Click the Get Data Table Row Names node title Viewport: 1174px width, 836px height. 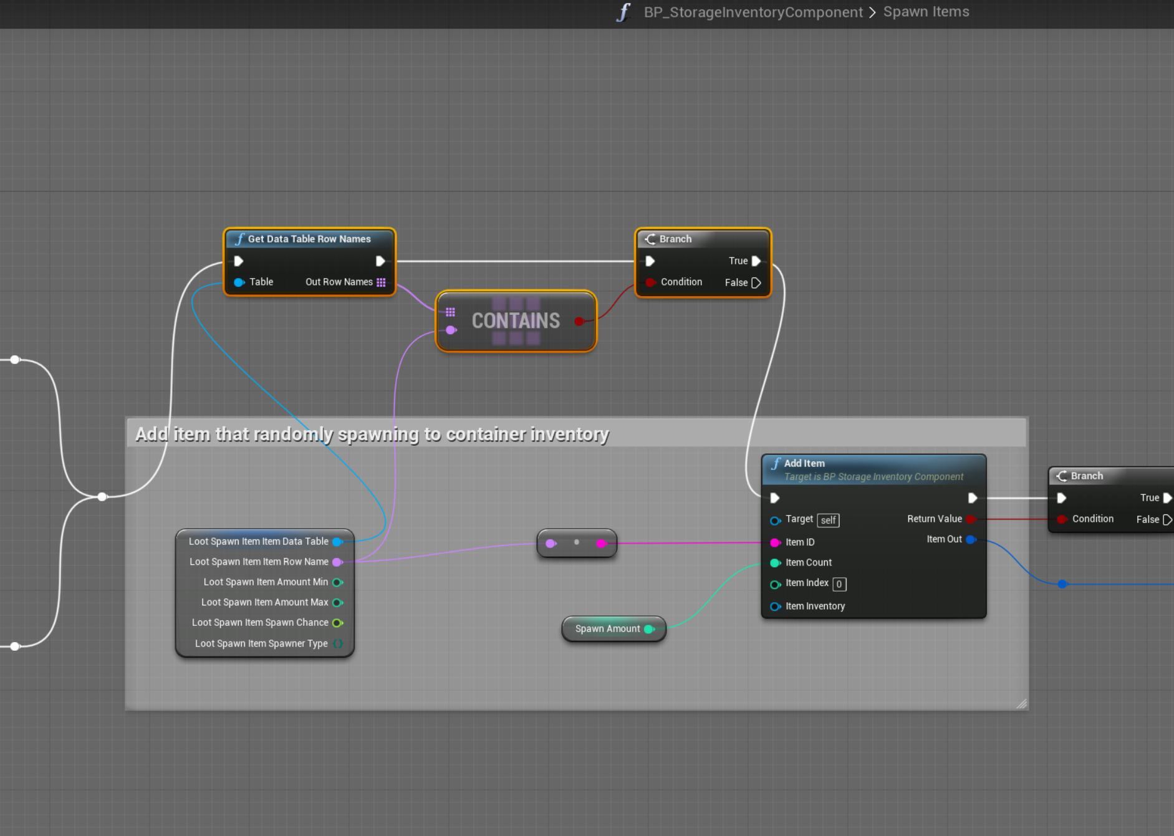click(x=309, y=239)
